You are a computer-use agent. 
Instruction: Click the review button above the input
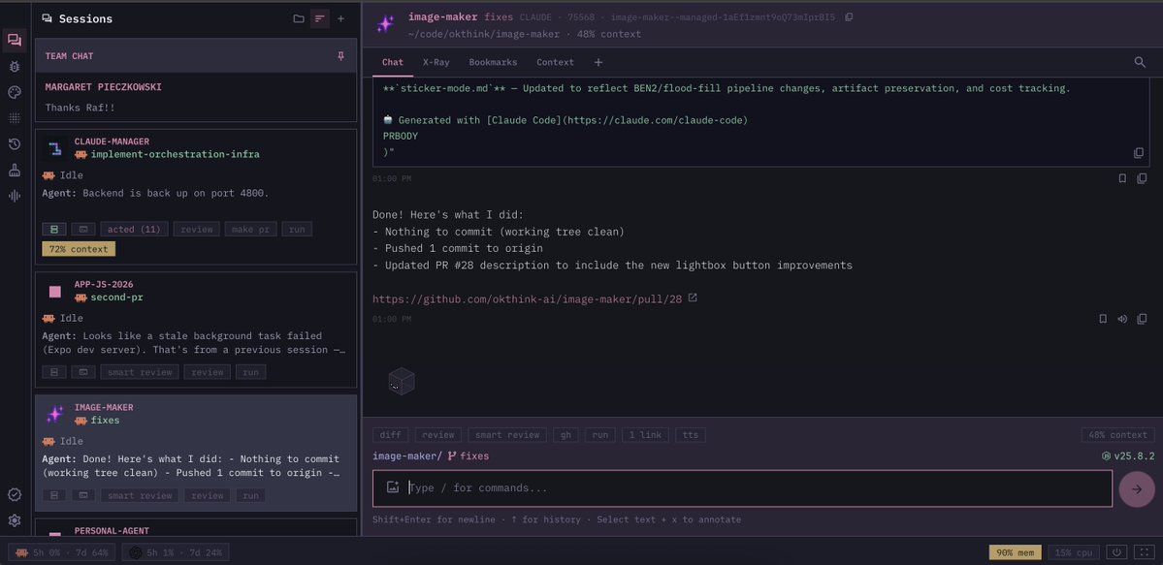pyautogui.click(x=437, y=435)
